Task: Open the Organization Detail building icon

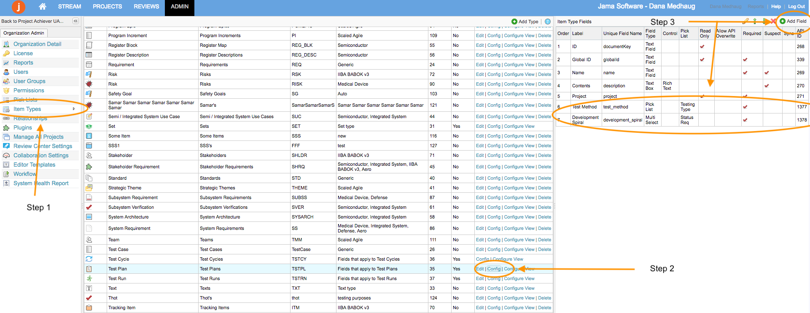Action: (x=6, y=44)
